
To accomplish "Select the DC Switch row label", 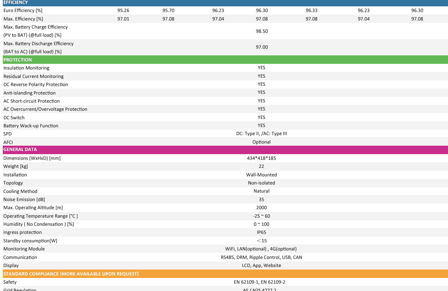I will (14, 117).
